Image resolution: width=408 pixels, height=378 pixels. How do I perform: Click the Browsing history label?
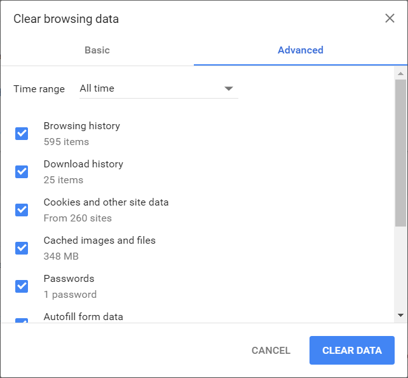pyautogui.click(x=81, y=126)
